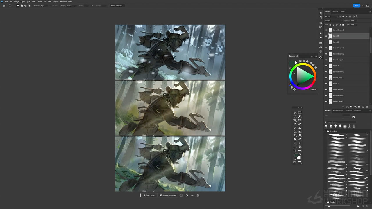Choose the Crop tool
The image size is (372, 209).
coord(295,120)
